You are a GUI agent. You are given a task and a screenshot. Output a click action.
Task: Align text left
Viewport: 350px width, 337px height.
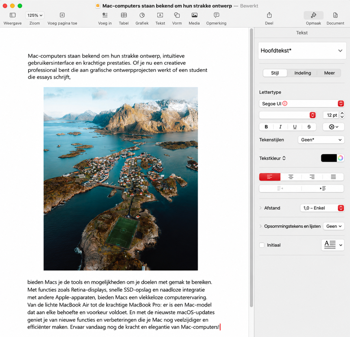point(270,177)
